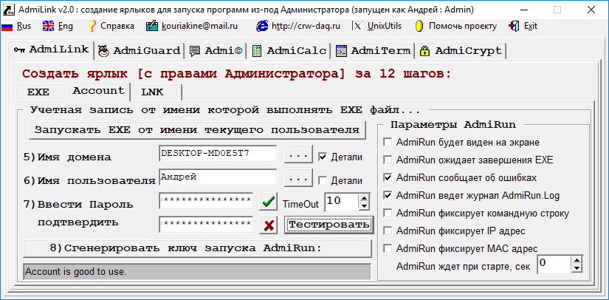This screenshot has height=300, width=609.
Task: Click the kouriakine@mail.ru email icon
Action: click(151, 26)
